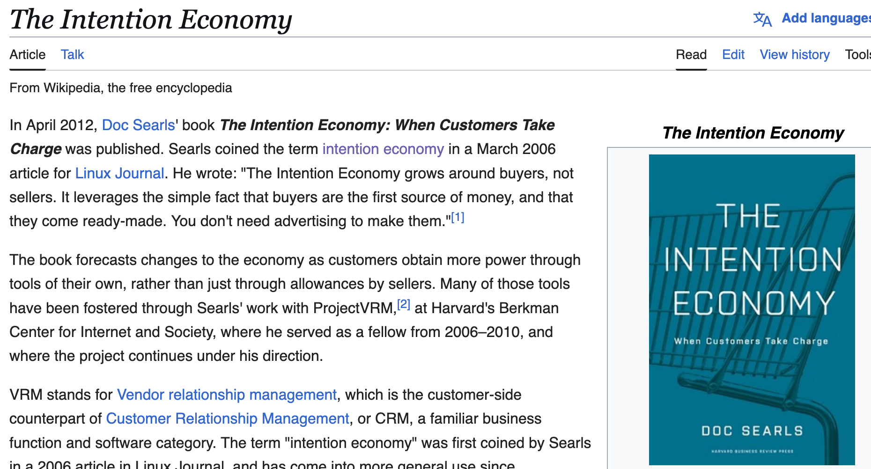Visit the Linux Journal link

120,173
